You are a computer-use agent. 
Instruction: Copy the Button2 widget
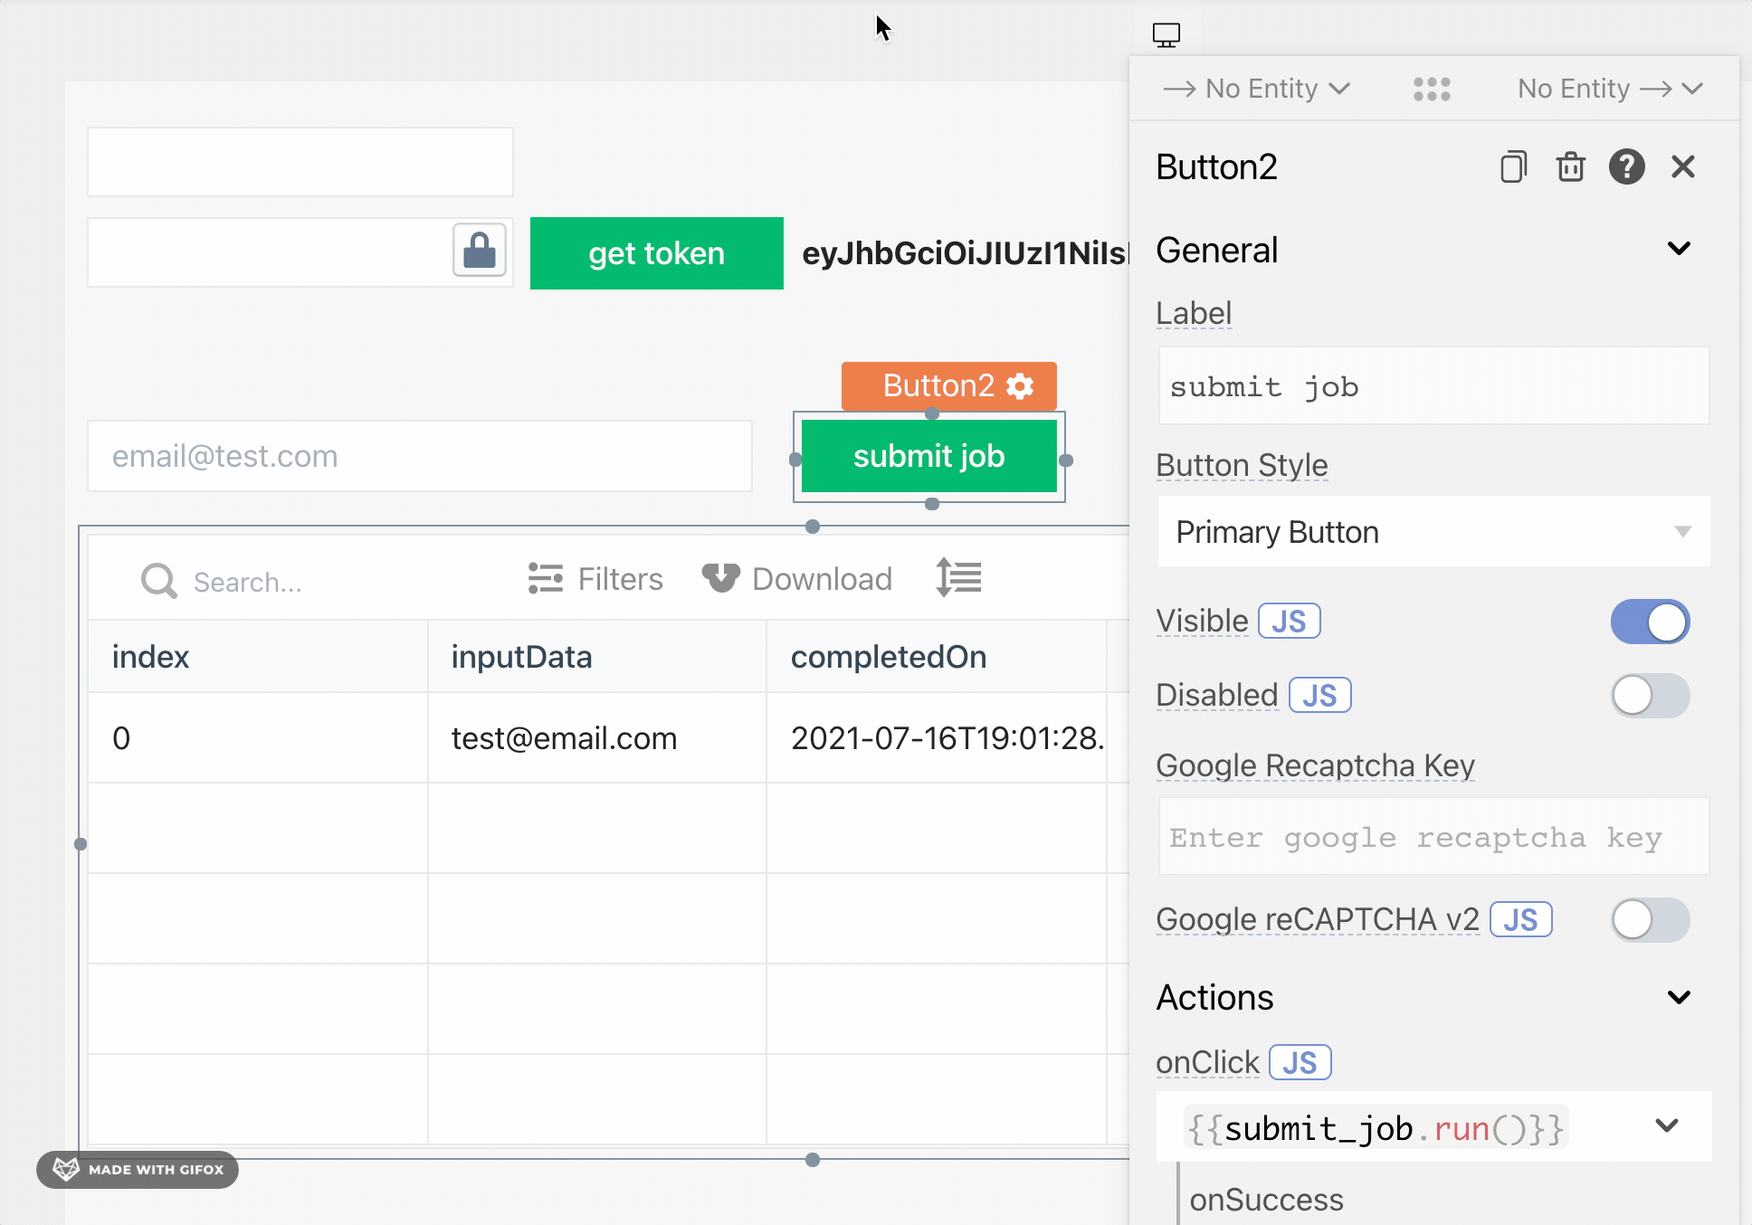pos(1513,167)
